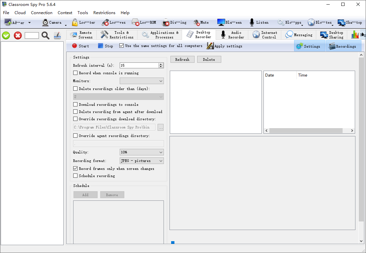The height and width of the screenshot is (253, 366).
Task: Start desktop recording with red Start icon
Action: coord(75,46)
